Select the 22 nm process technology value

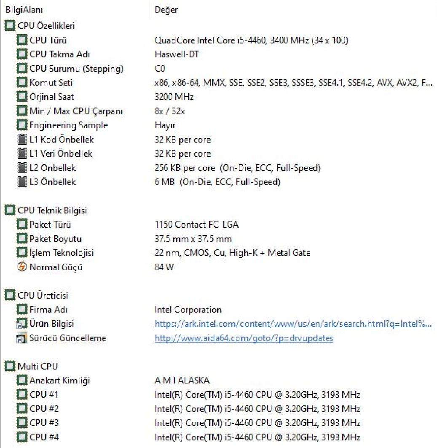pyautogui.click(x=232, y=253)
